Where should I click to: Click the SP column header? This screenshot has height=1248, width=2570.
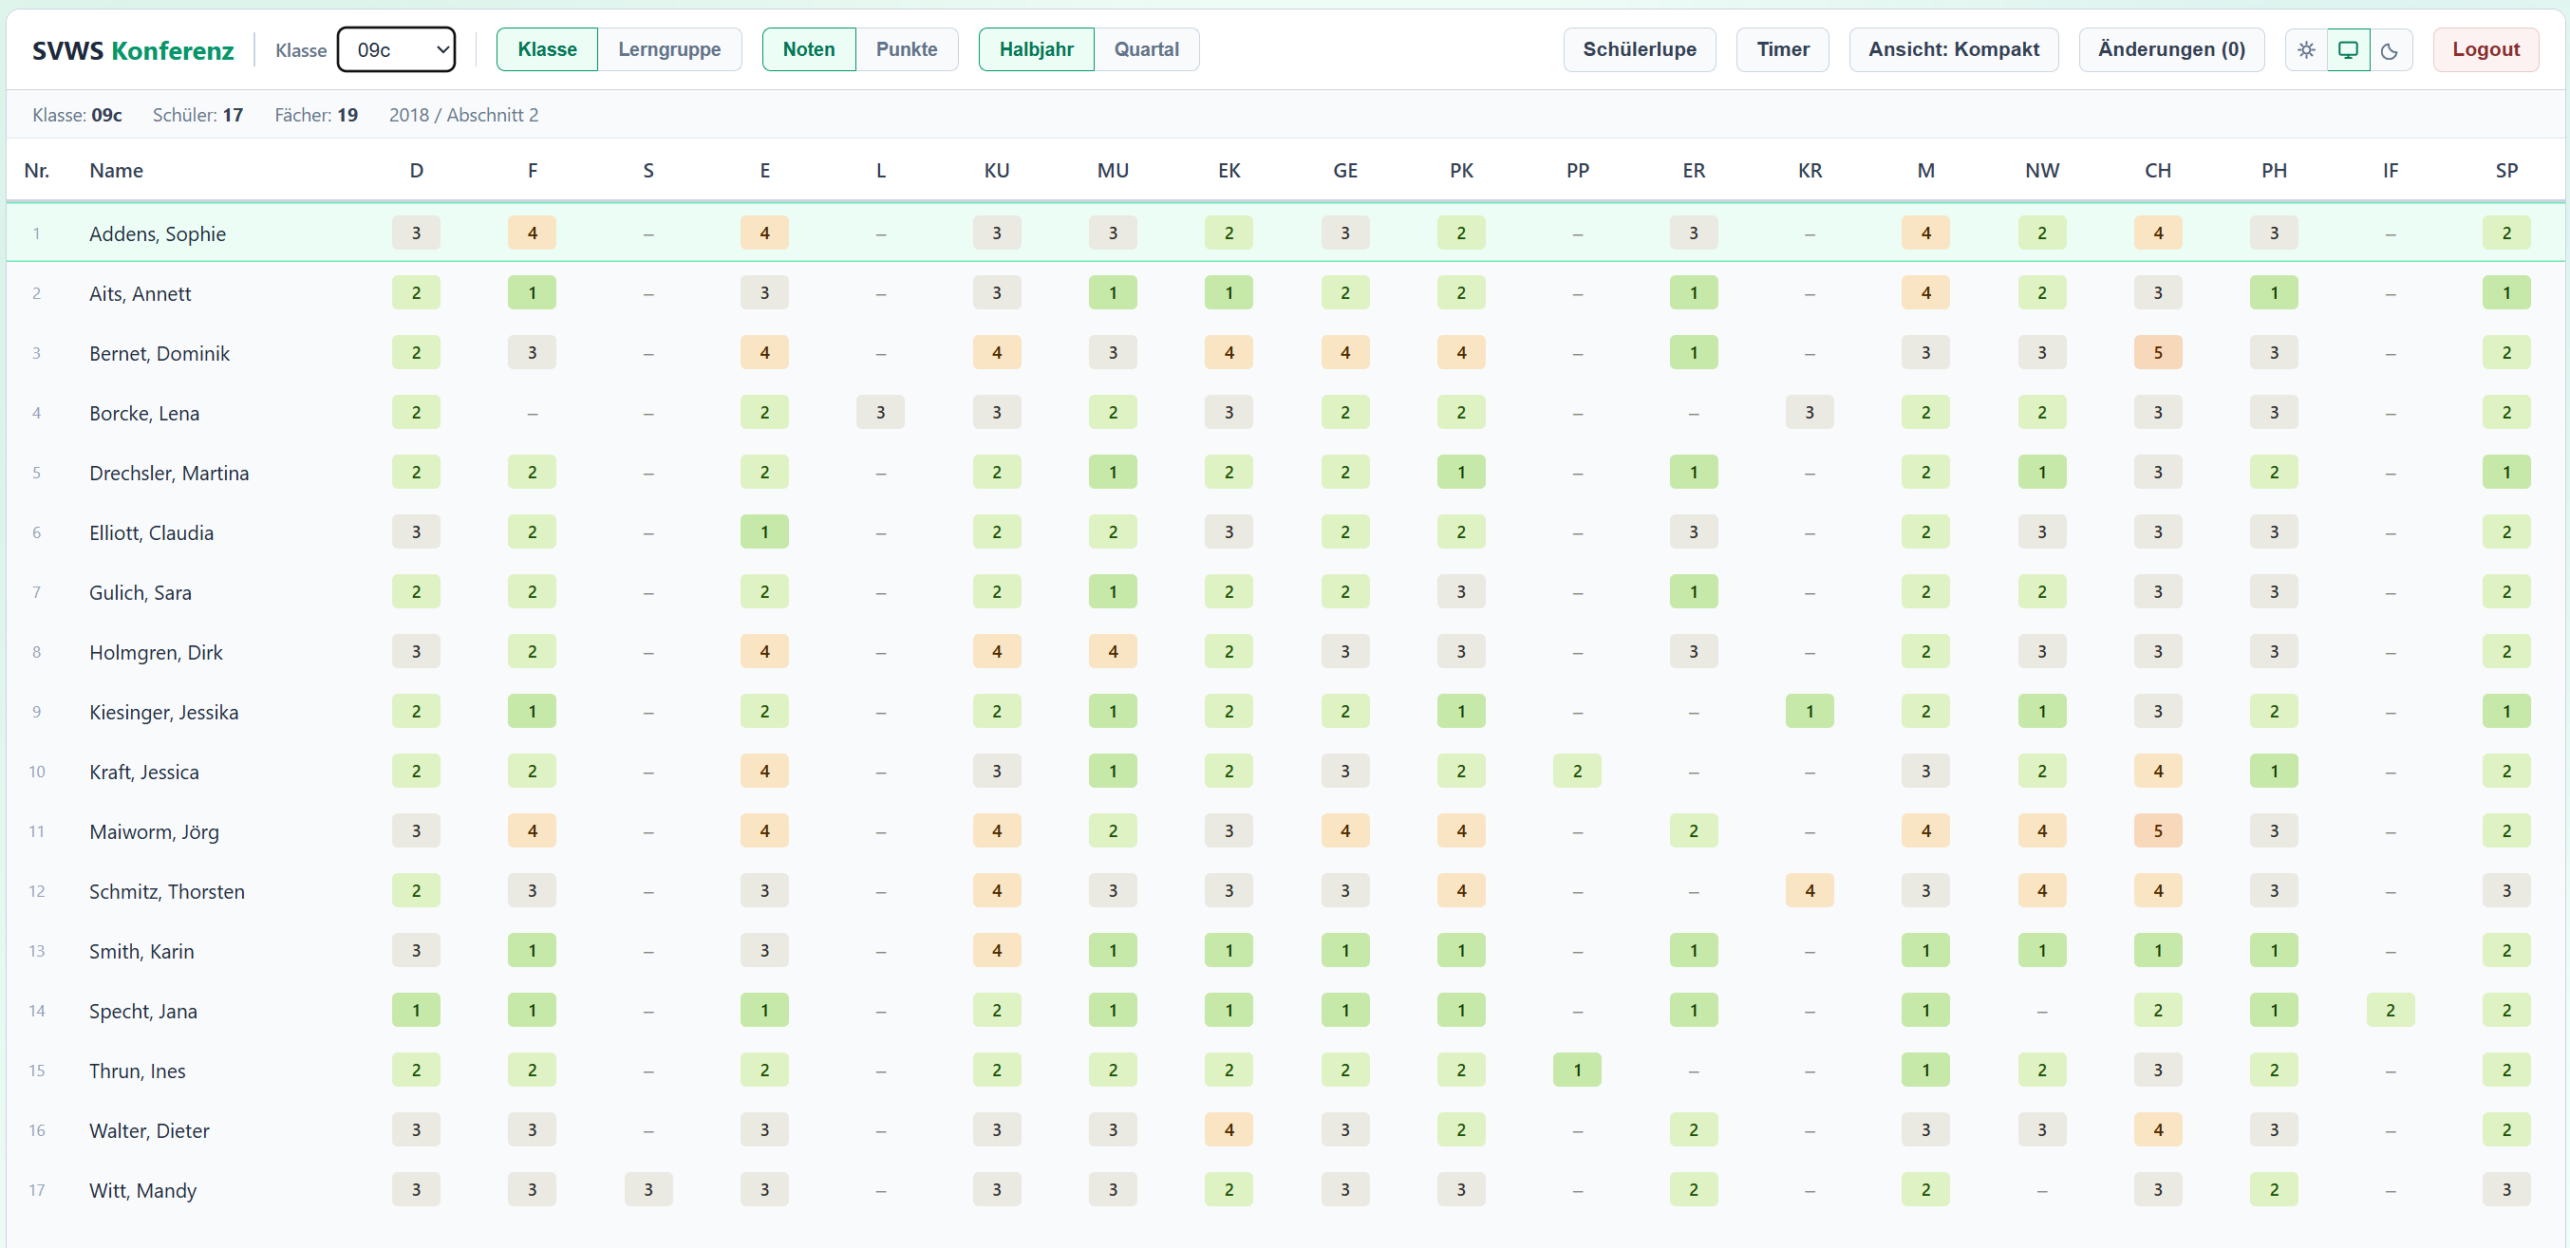2505,171
